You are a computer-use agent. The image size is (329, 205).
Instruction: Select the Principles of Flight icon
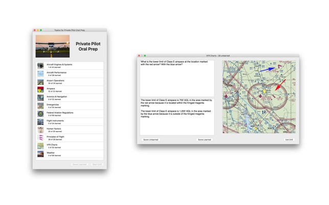click(40, 138)
